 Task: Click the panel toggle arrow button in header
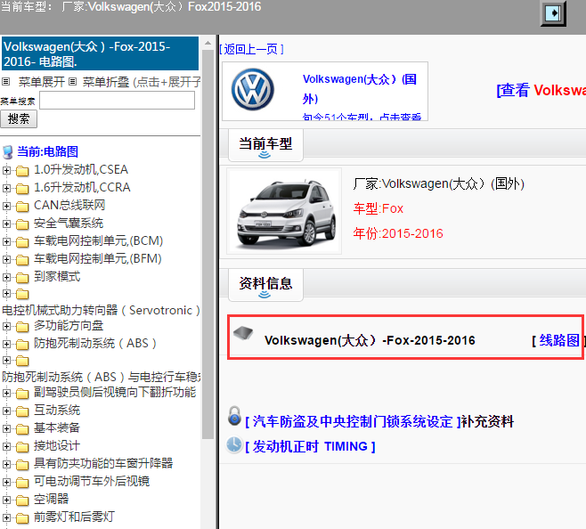coord(553,13)
